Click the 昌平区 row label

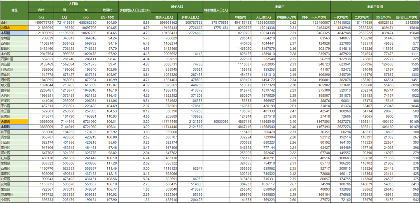coord(14,90)
